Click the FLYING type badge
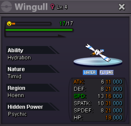The width and height of the screenshot is (131, 126). [106, 72]
